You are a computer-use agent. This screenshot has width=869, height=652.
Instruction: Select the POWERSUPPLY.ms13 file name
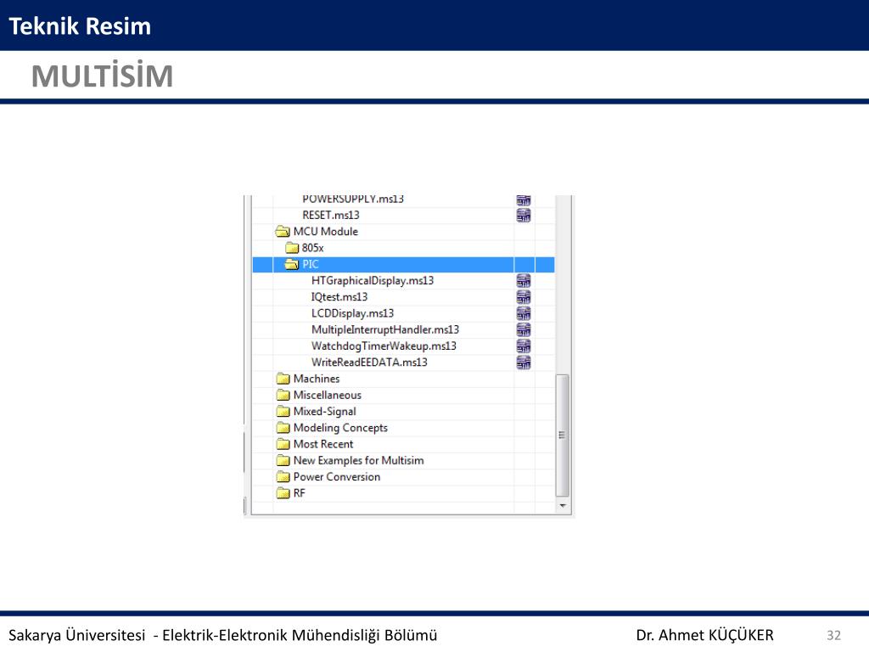click(353, 199)
